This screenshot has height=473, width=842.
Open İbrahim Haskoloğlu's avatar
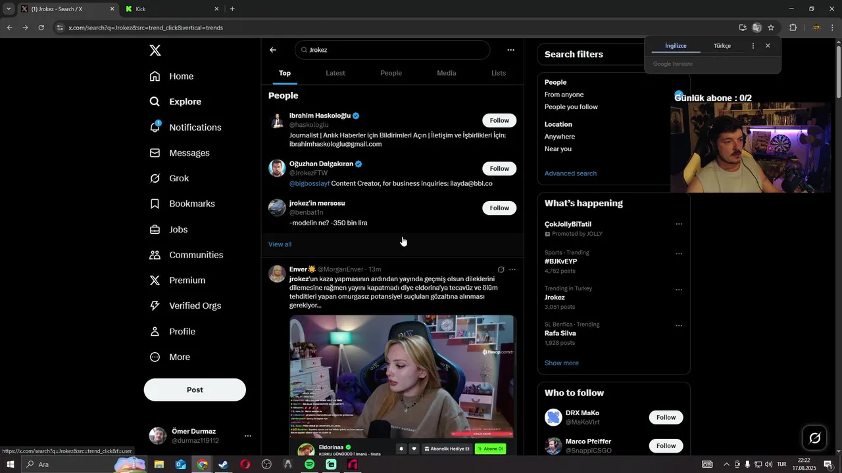pos(277,120)
